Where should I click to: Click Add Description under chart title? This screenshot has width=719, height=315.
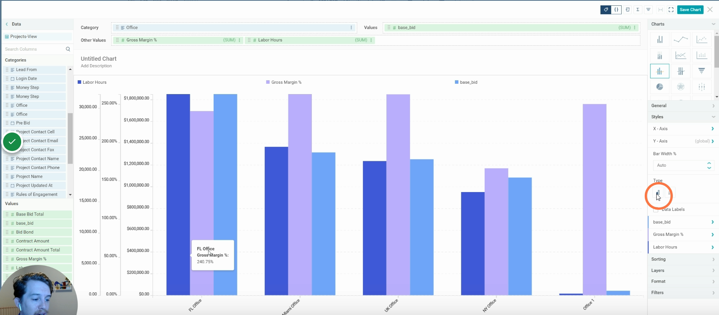click(96, 66)
